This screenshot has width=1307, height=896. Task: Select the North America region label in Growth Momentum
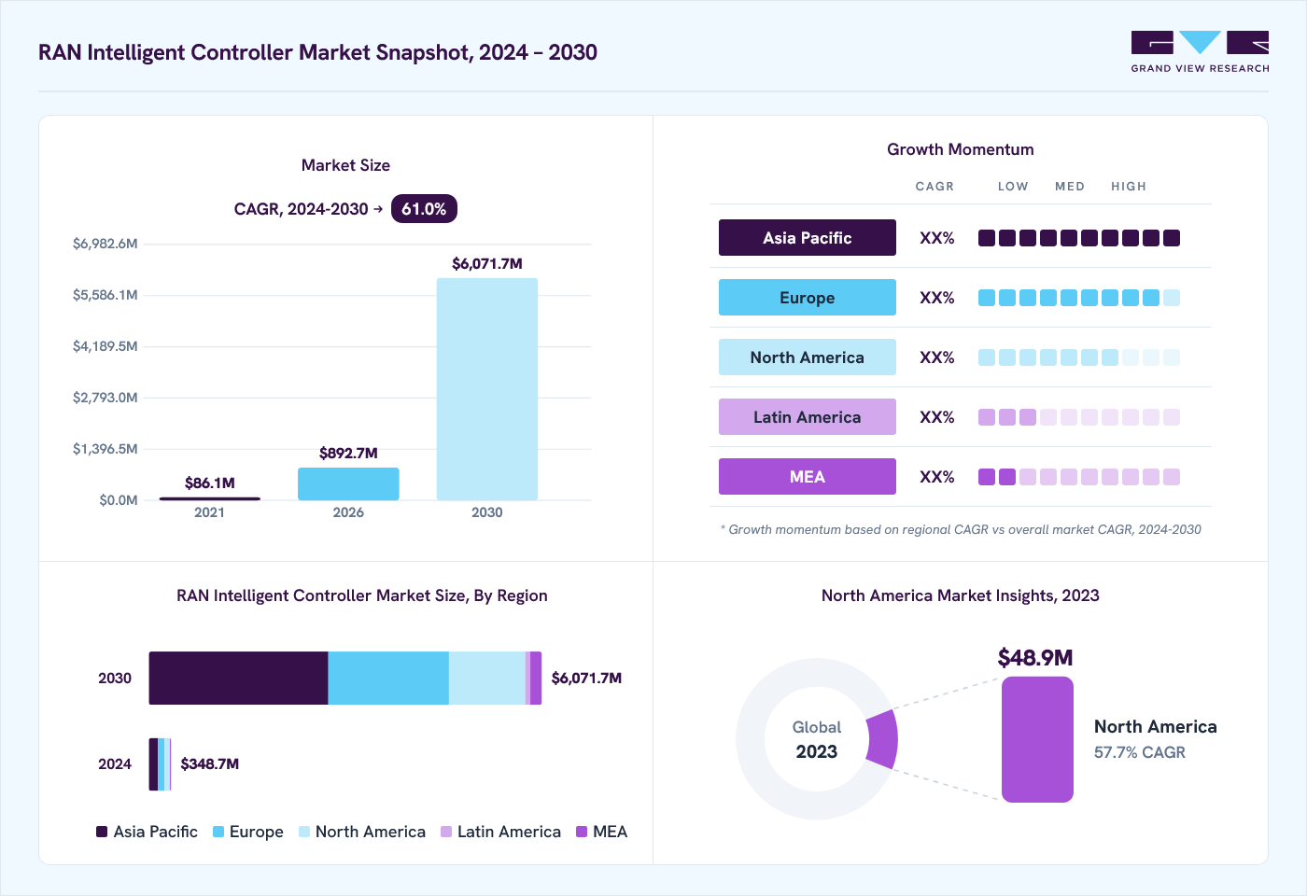[808, 357]
